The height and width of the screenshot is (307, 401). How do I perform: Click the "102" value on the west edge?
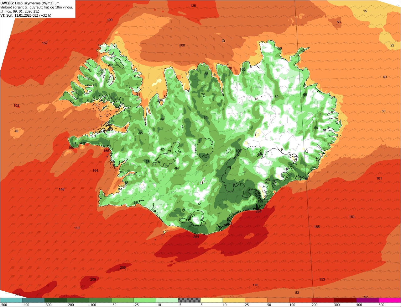(x=17, y=105)
